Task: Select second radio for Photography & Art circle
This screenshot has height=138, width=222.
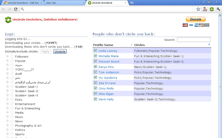Action: point(12,125)
